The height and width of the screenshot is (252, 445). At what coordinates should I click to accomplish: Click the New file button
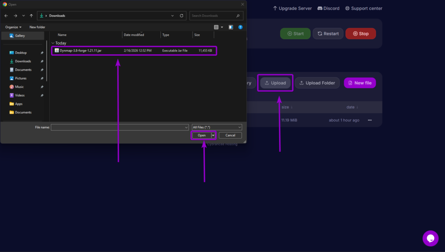pos(360,83)
